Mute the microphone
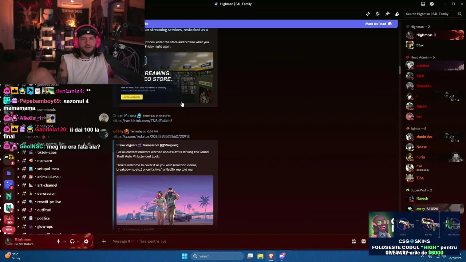The height and width of the screenshot is (262, 466). click(x=58, y=241)
